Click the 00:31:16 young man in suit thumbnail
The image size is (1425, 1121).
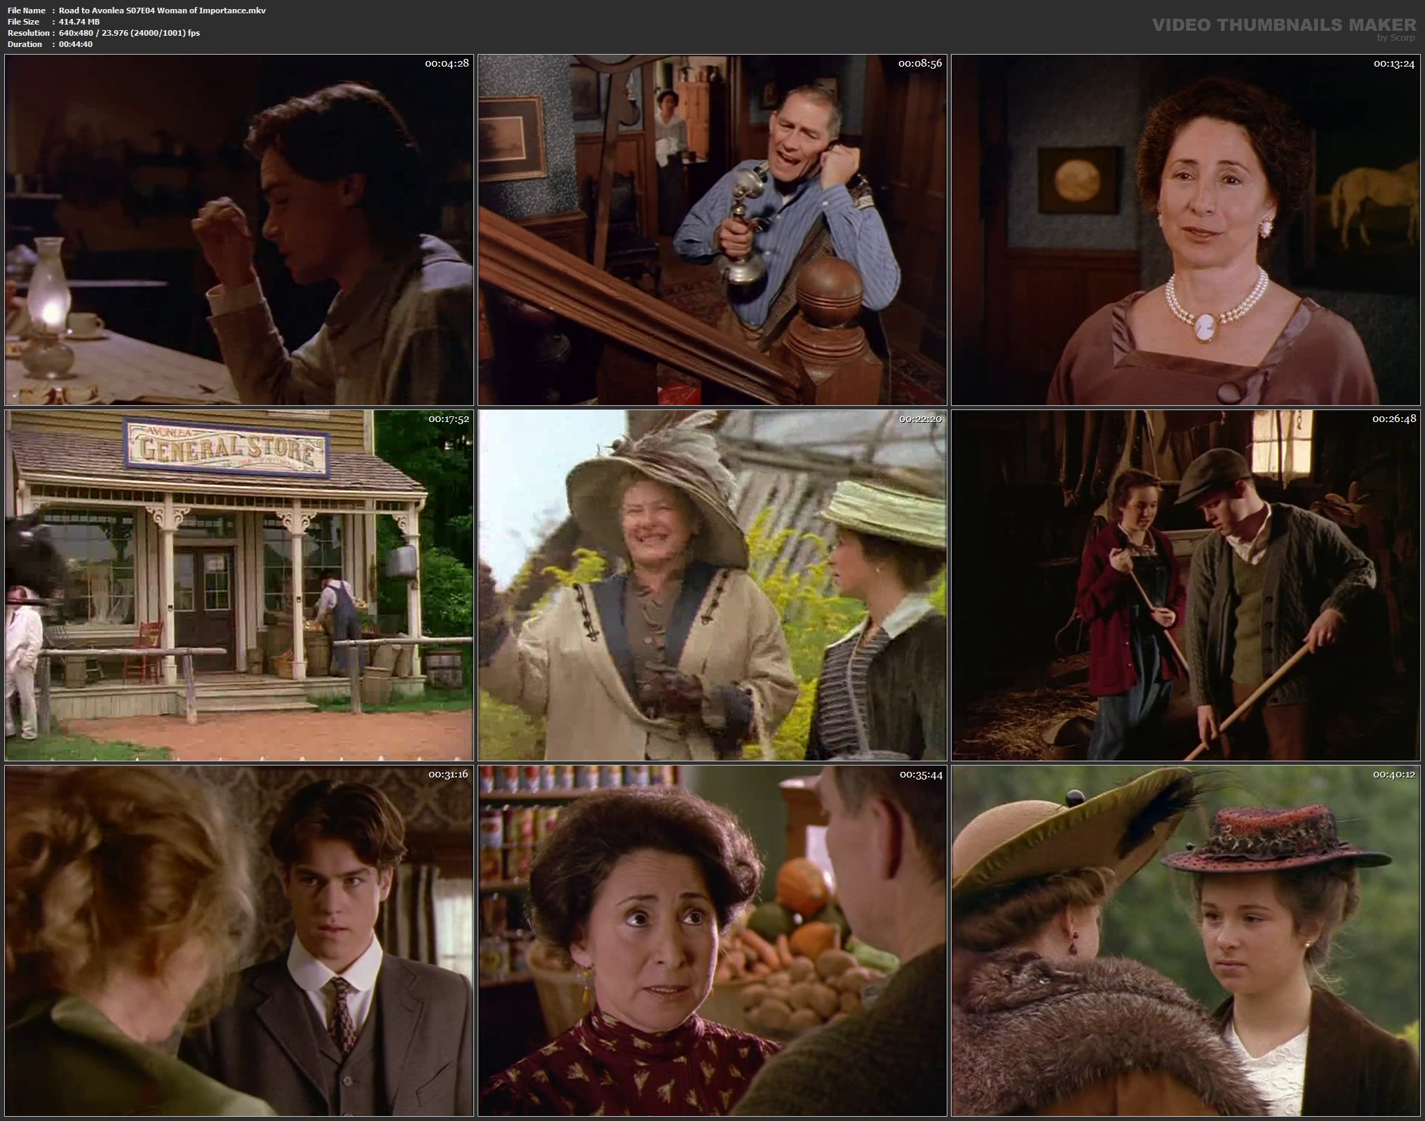pos(238,941)
